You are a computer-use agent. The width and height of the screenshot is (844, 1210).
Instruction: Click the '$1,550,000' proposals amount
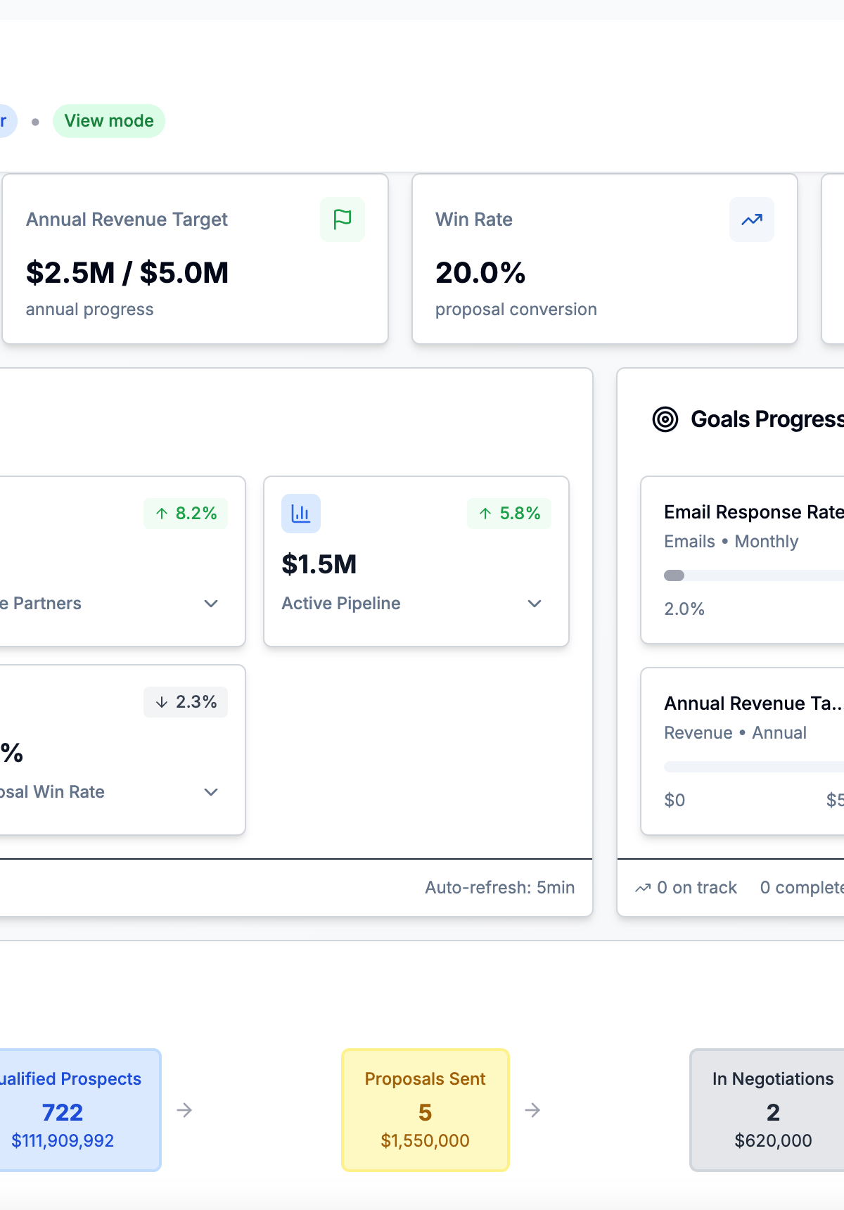click(426, 1140)
